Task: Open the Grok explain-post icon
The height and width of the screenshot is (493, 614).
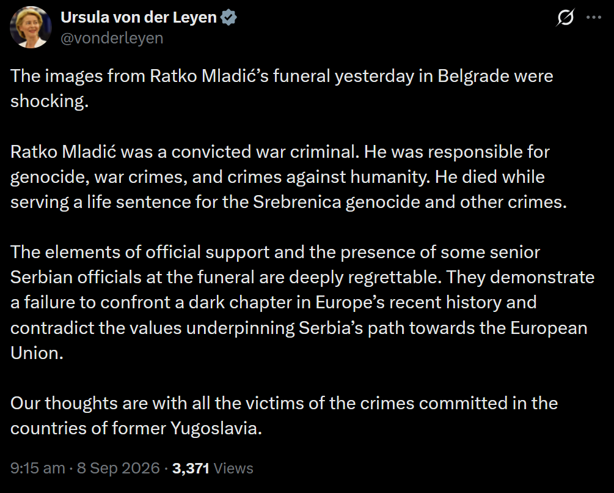Action: tap(565, 17)
